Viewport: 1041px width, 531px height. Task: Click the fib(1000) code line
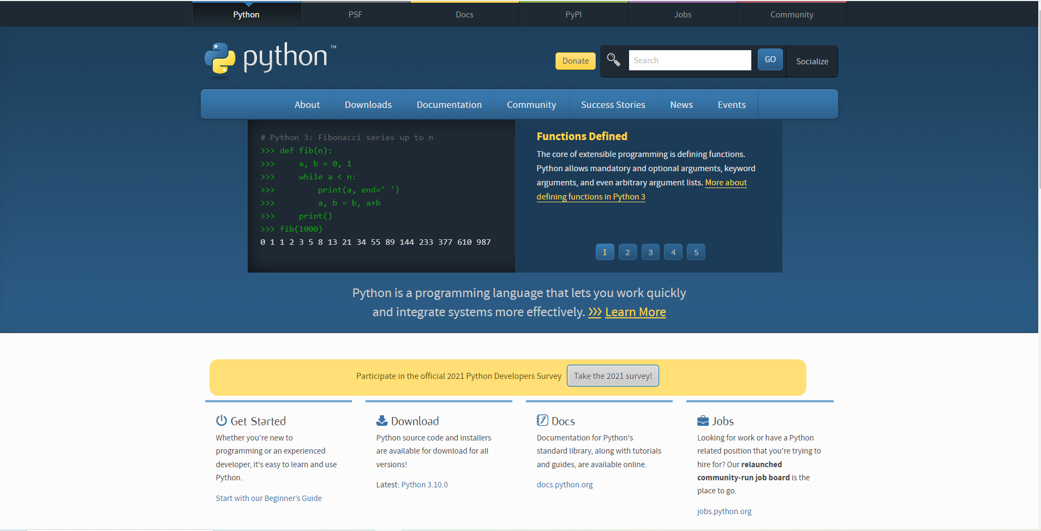(292, 229)
